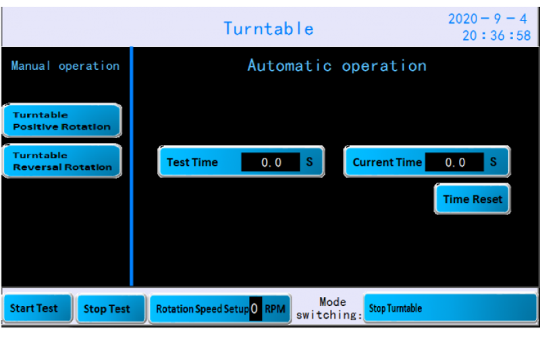This screenshot has width=540, height=337.
Task: Click the Automatic operation heading
Action: coord(337,65)
